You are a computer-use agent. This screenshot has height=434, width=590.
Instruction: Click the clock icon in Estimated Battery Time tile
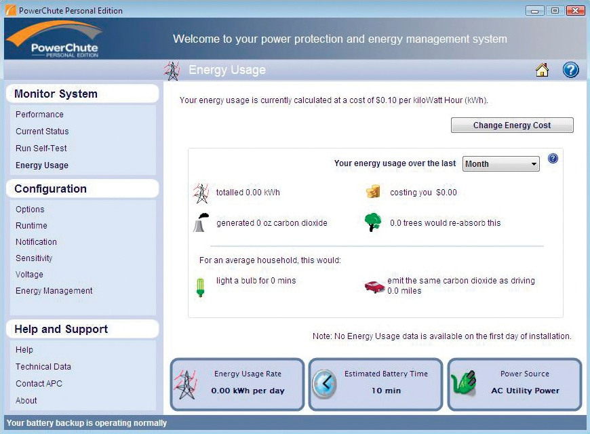pos(325,384)
